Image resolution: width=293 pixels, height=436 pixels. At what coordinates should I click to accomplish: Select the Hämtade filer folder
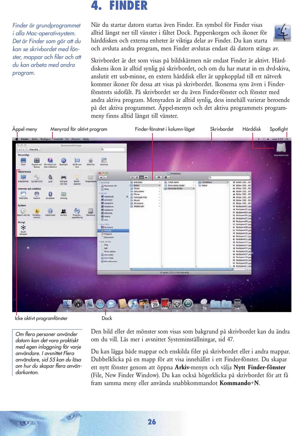click(145, 197)
